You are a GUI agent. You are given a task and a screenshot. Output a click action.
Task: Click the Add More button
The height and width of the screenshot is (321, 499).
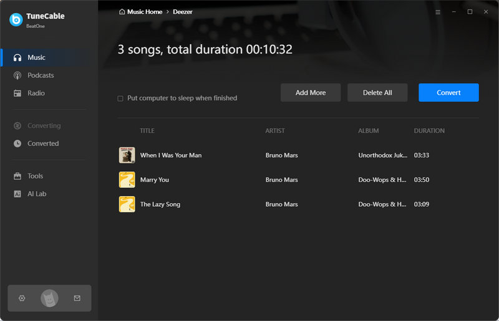click(x=311, y=92)
